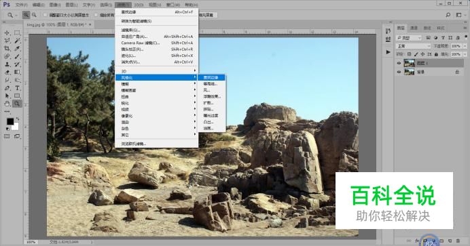Hide the 图层 1 layer via eye icon
Viewport: 470px width, 246px height.
click(x=399, y=64)
